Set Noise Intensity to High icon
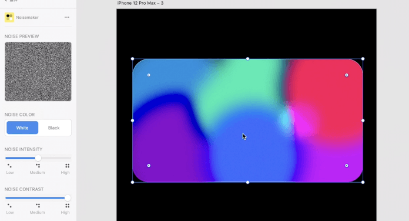The width and height of the screenshot is (409, 221). (68, 166)
